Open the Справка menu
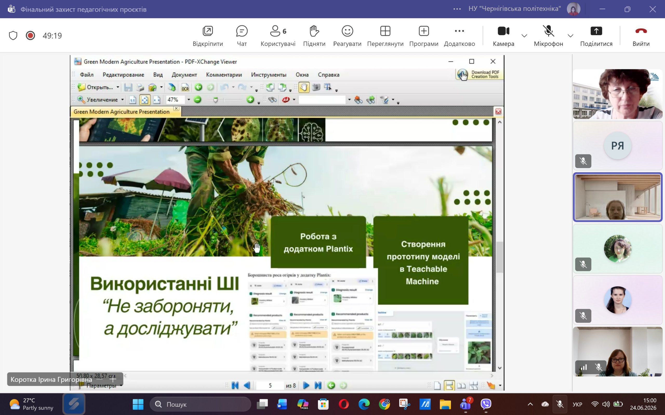This screenshot has width=665, height=415. (329, 75)
